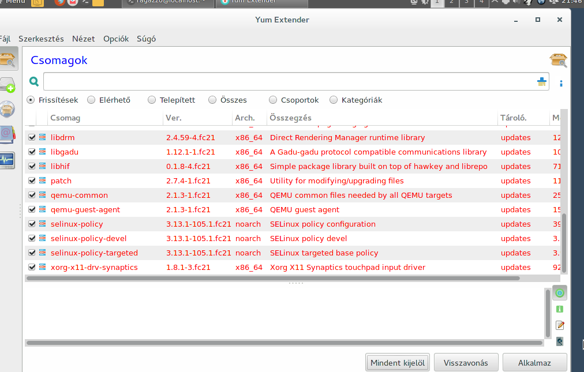Select the Csoportok radio button
The height and width of the screenshot is (372, 584).
(273, 100)
